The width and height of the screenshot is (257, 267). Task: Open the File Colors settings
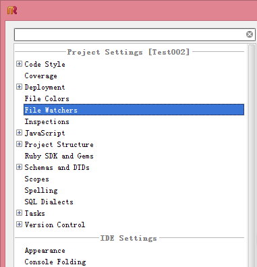pos(47,98)
